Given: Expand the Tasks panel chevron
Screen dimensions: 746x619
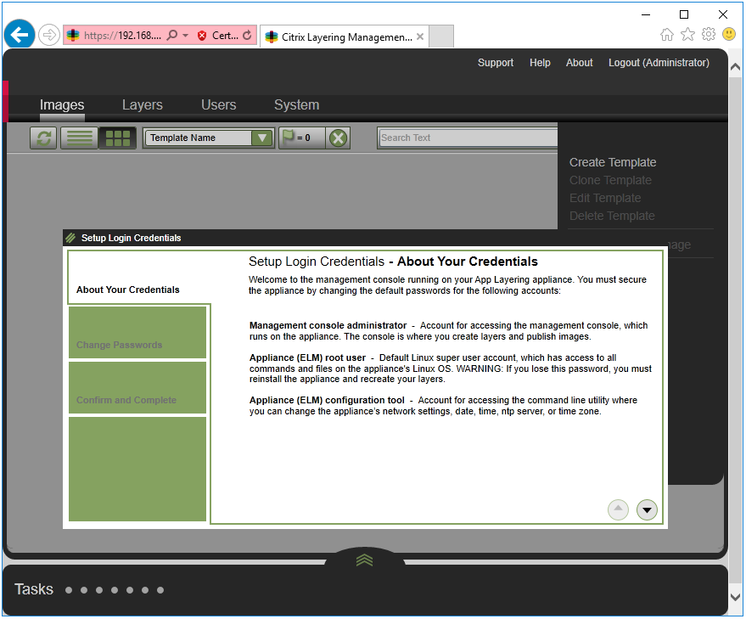Looking at the screenshot, I should pyautogui.click(x=363, y=560).
